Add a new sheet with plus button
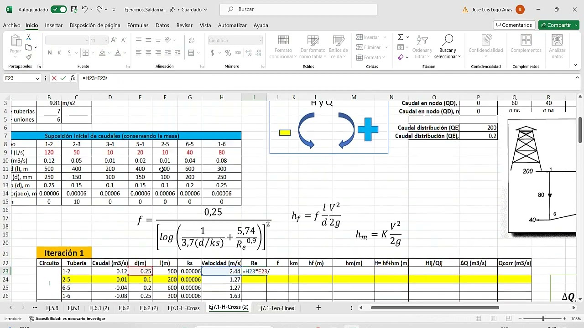The height and width of the screenshot is (328, 584). point(318,308)
